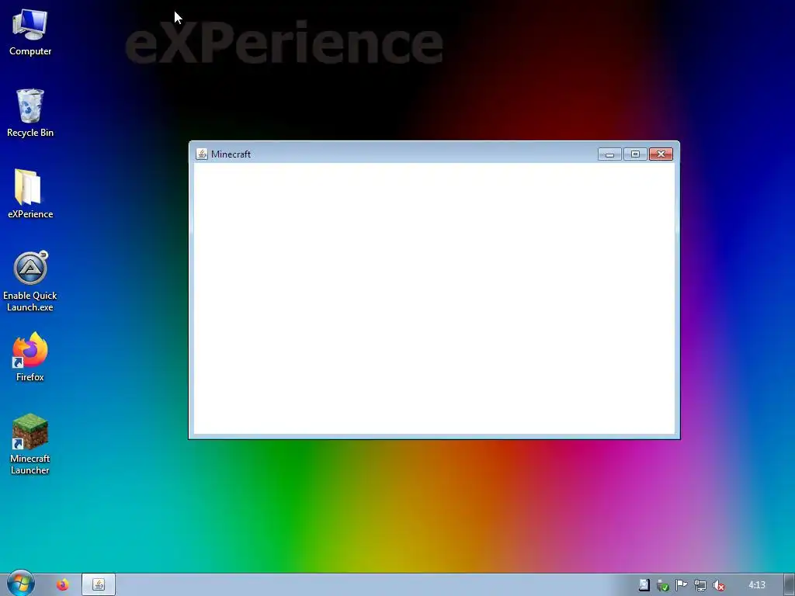The height and width of the screenshot is (596, 795).
Task: Minimize the Minecraft window
Action: [x=609, y=154]
